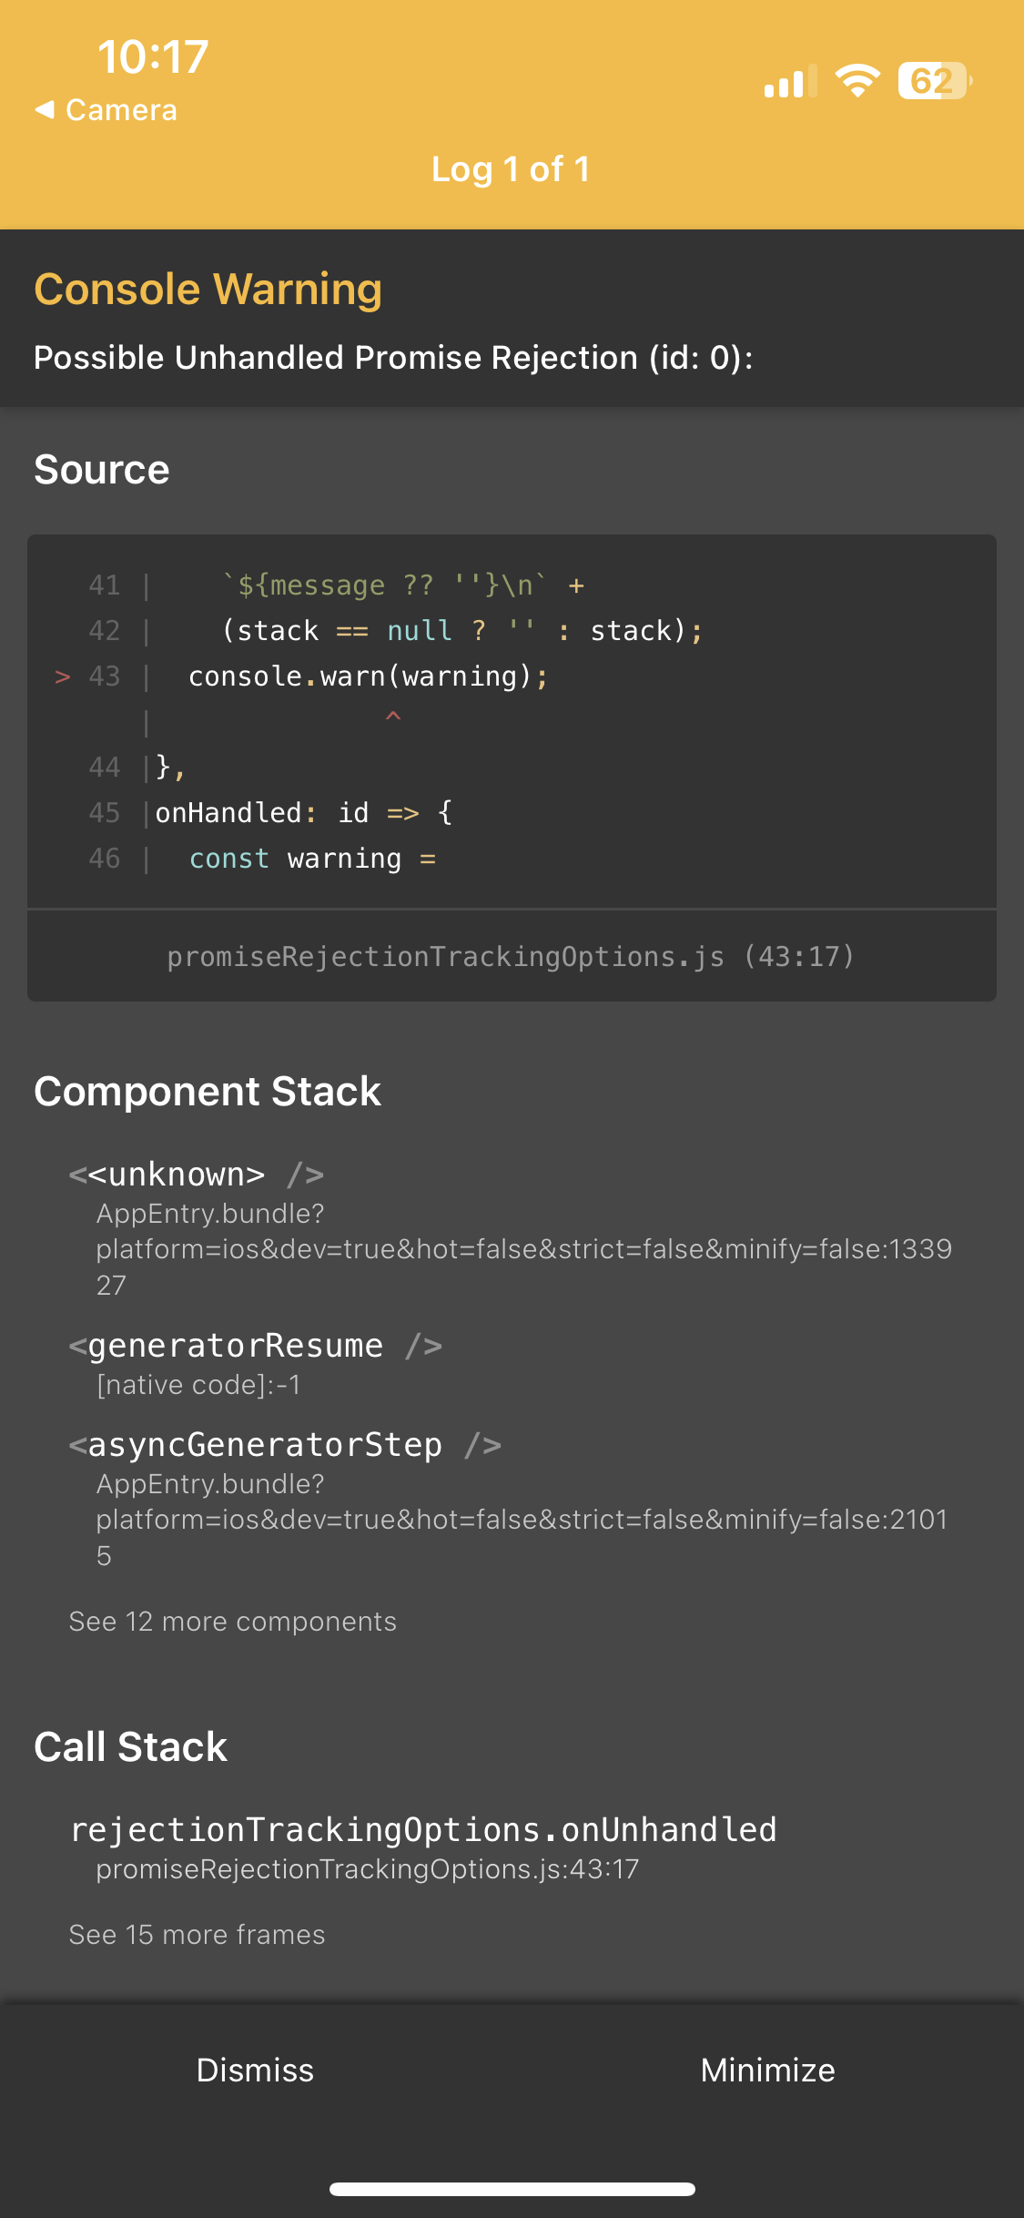
Task: Select the generatorResume component entry
Action: (x=512, y=1364)
